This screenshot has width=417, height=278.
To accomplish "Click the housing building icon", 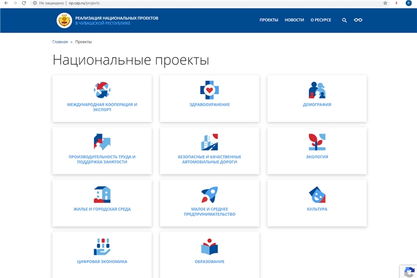I will tap(102, 195).
